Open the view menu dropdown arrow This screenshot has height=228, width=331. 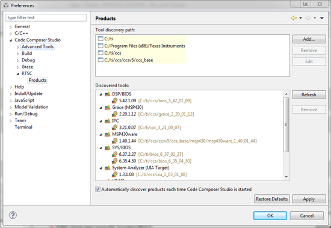[x=322, y=18]
